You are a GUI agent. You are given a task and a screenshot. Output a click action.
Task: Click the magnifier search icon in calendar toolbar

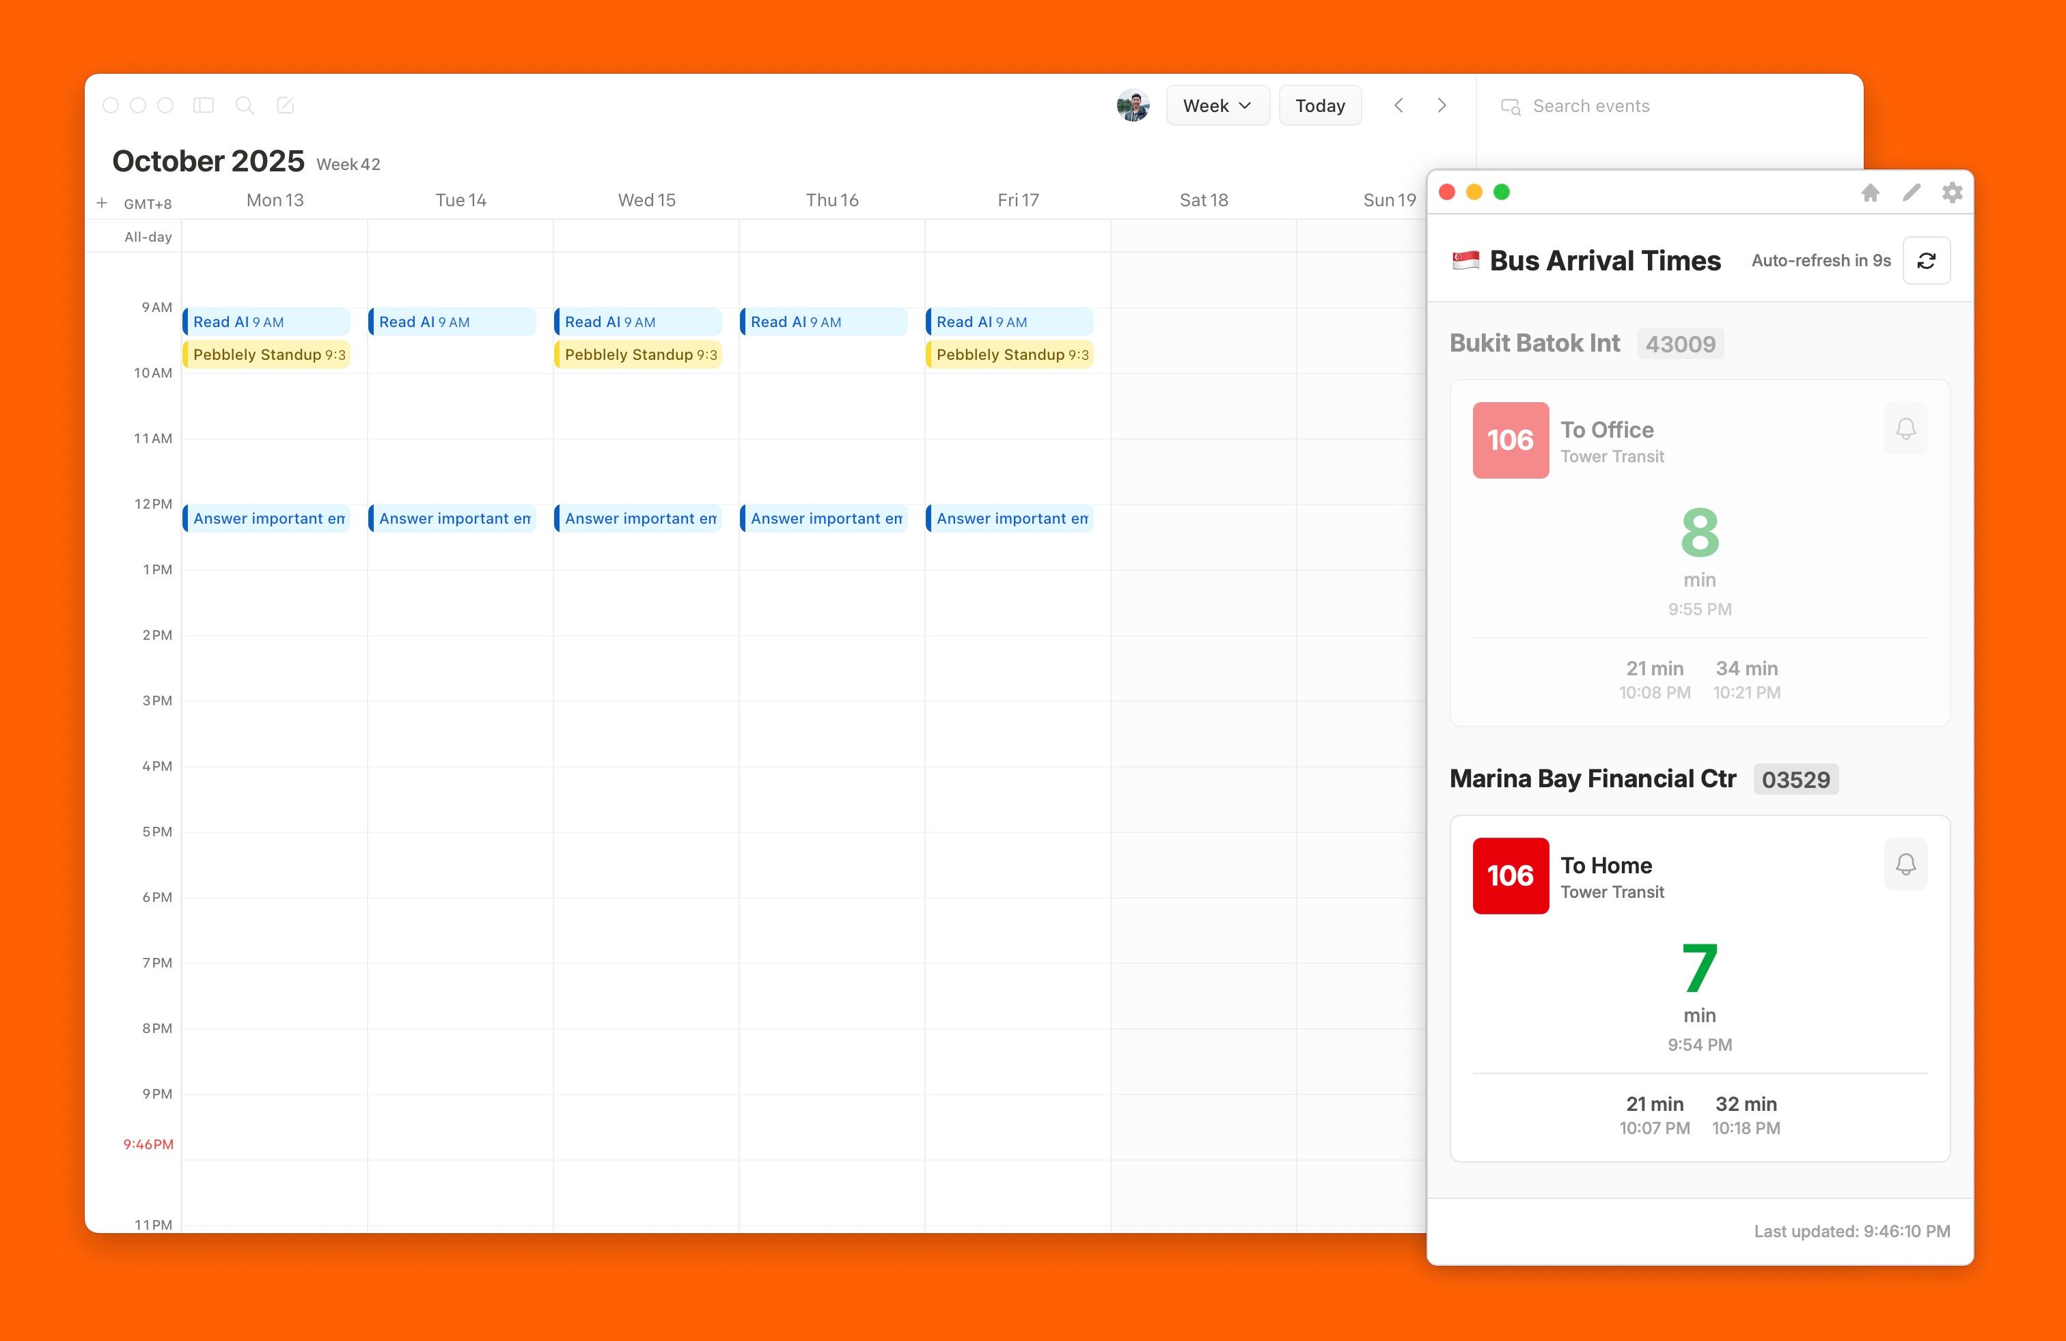pyautogui.click(x=245, y=105)
